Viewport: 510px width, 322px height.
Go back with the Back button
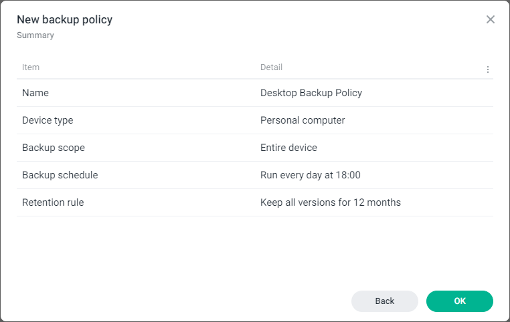pos(385,301)
